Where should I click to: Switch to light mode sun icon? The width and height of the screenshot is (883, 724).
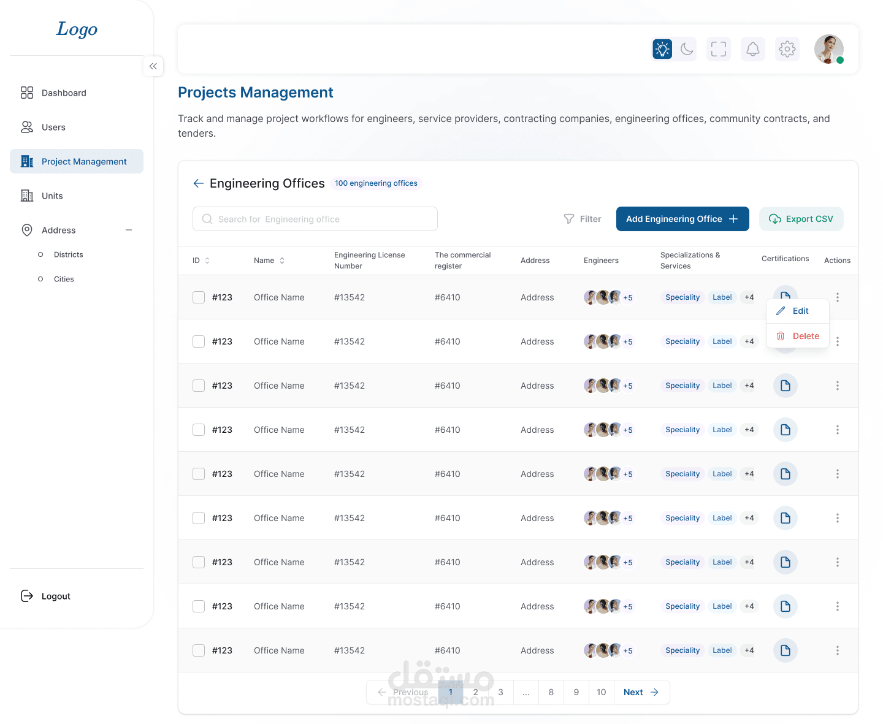click(662, 49)
